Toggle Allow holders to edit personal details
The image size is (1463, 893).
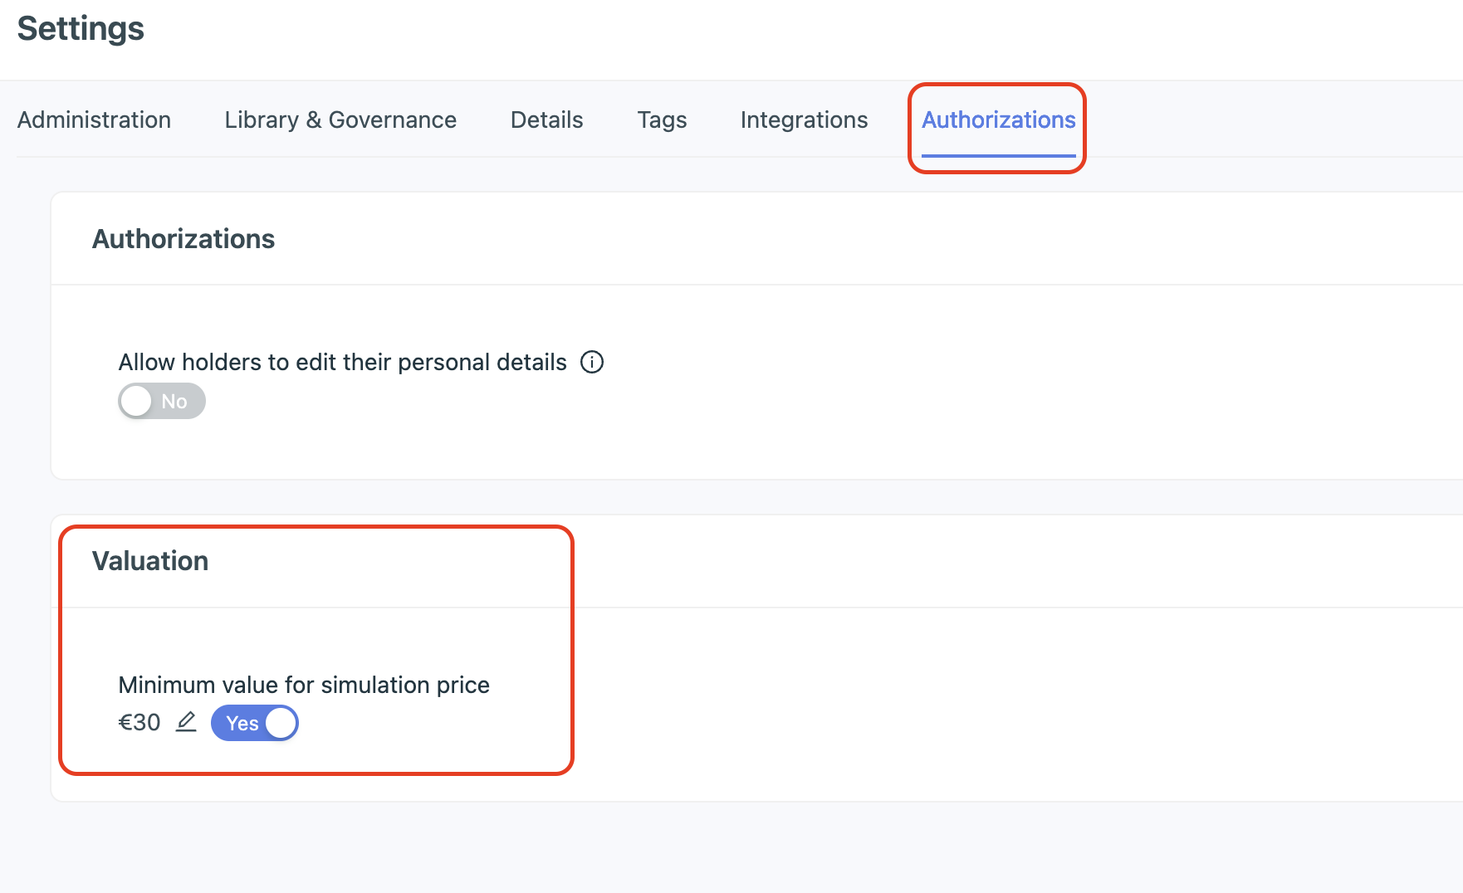click(x=162, y=402)
